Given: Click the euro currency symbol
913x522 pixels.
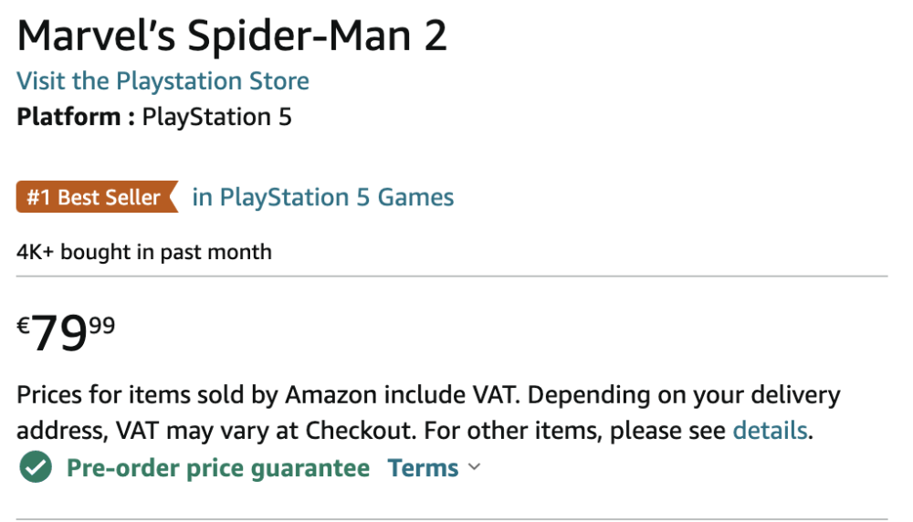Looking at the screenshot, I should tap(24, 325).
